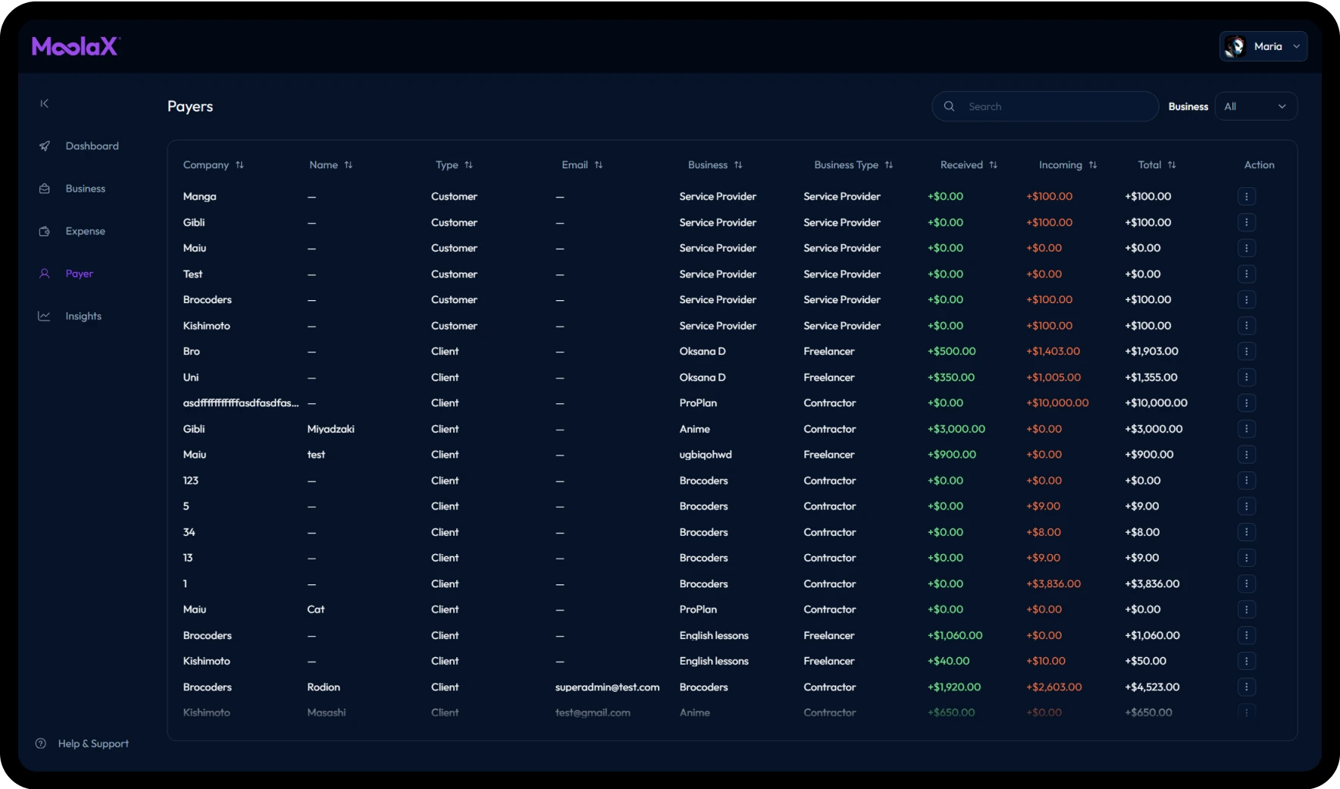This screenshot has width=1340, height=789.
Task: Click the MoolaX logo
Action: (76, 46)
